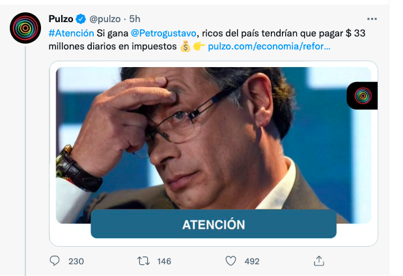Click the @pulzo handle
Image resolution: width=403 pixels, height=276 pixels.
[105, 19]
